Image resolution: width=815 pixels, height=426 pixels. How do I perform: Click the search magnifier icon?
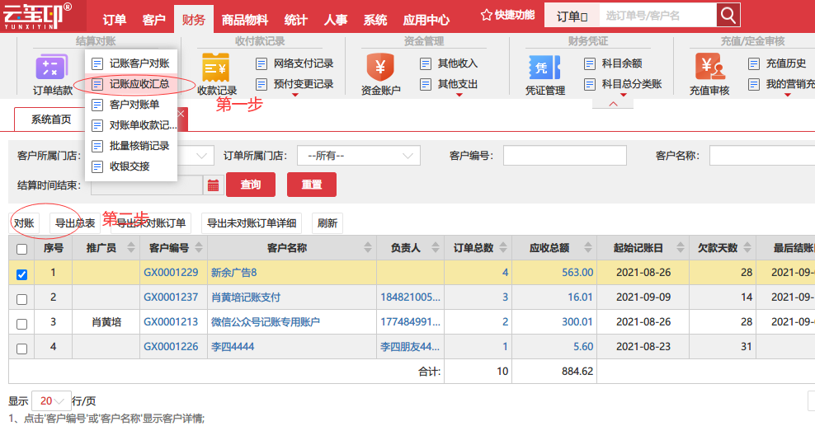click(x=728, y=16)
